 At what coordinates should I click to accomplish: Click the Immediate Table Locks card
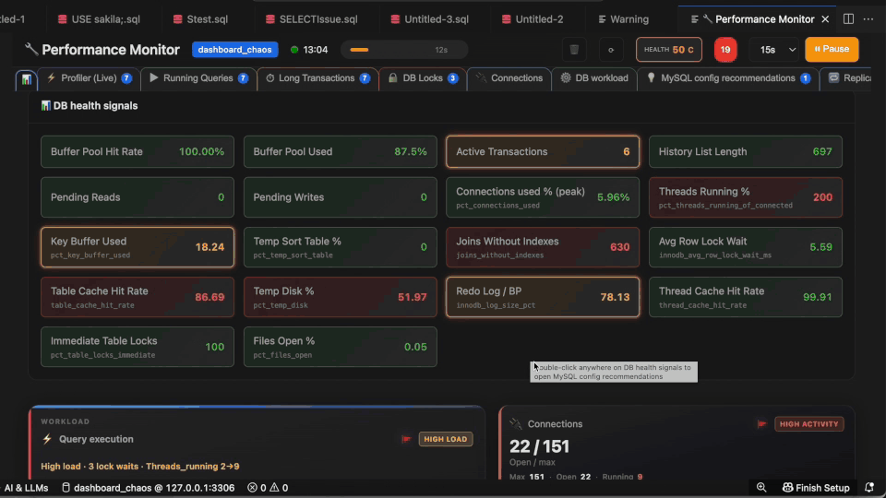(x=138, y=347)
